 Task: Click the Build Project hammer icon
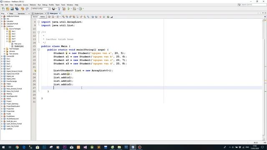[x=59, y=9]
